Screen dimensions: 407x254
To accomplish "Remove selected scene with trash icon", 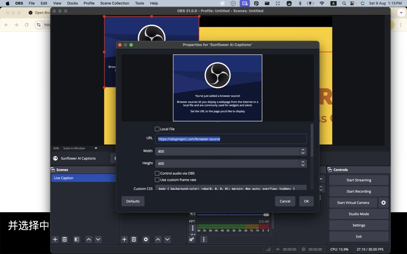I will coord(65,239).
